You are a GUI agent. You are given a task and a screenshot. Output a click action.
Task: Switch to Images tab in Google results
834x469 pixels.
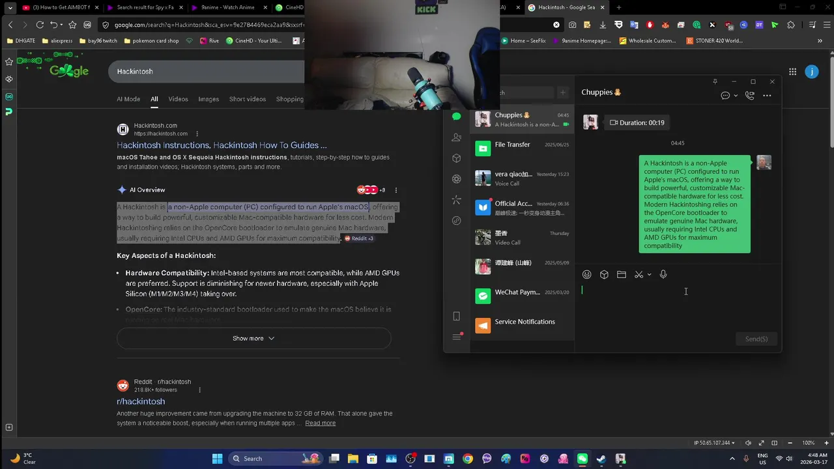(208, 99)
